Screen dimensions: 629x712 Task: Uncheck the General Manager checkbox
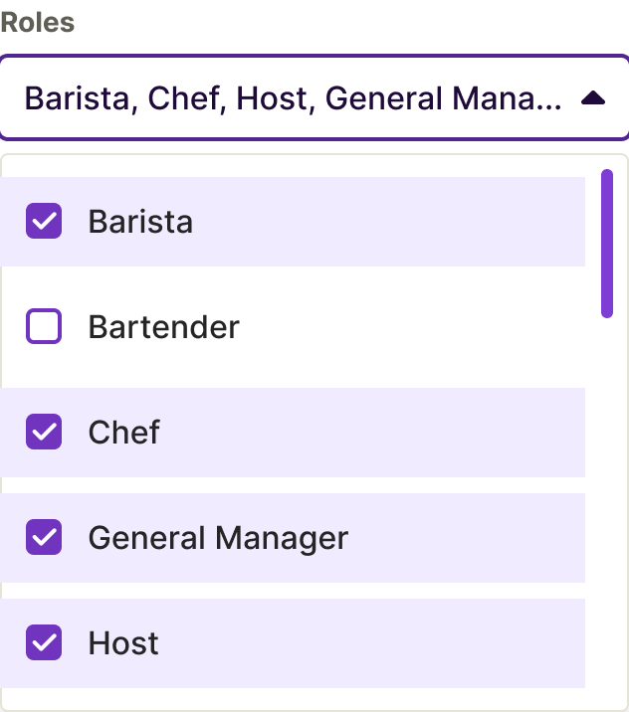tap(44, 537)
